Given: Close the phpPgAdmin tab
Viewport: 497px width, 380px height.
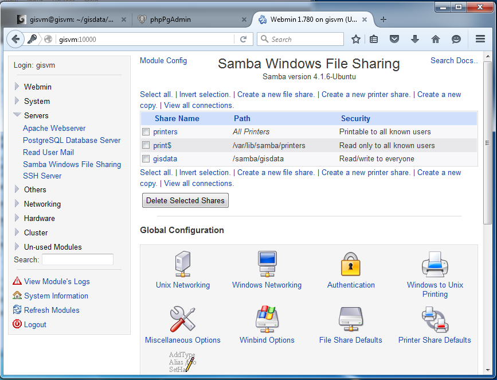Looking at the screenshot, I should click(x=244, y=20).
